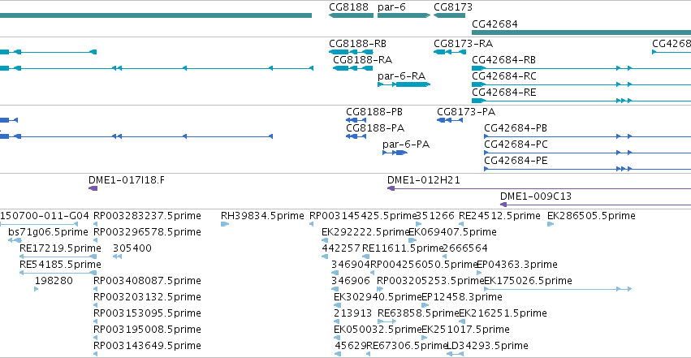Click EST RP003145425.5prime
This screenshot has width=691, height=358.
coord(312,224)
